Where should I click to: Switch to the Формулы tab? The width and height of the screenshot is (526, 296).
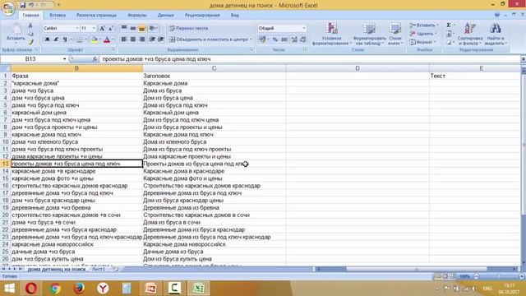[x=137, y=15]
